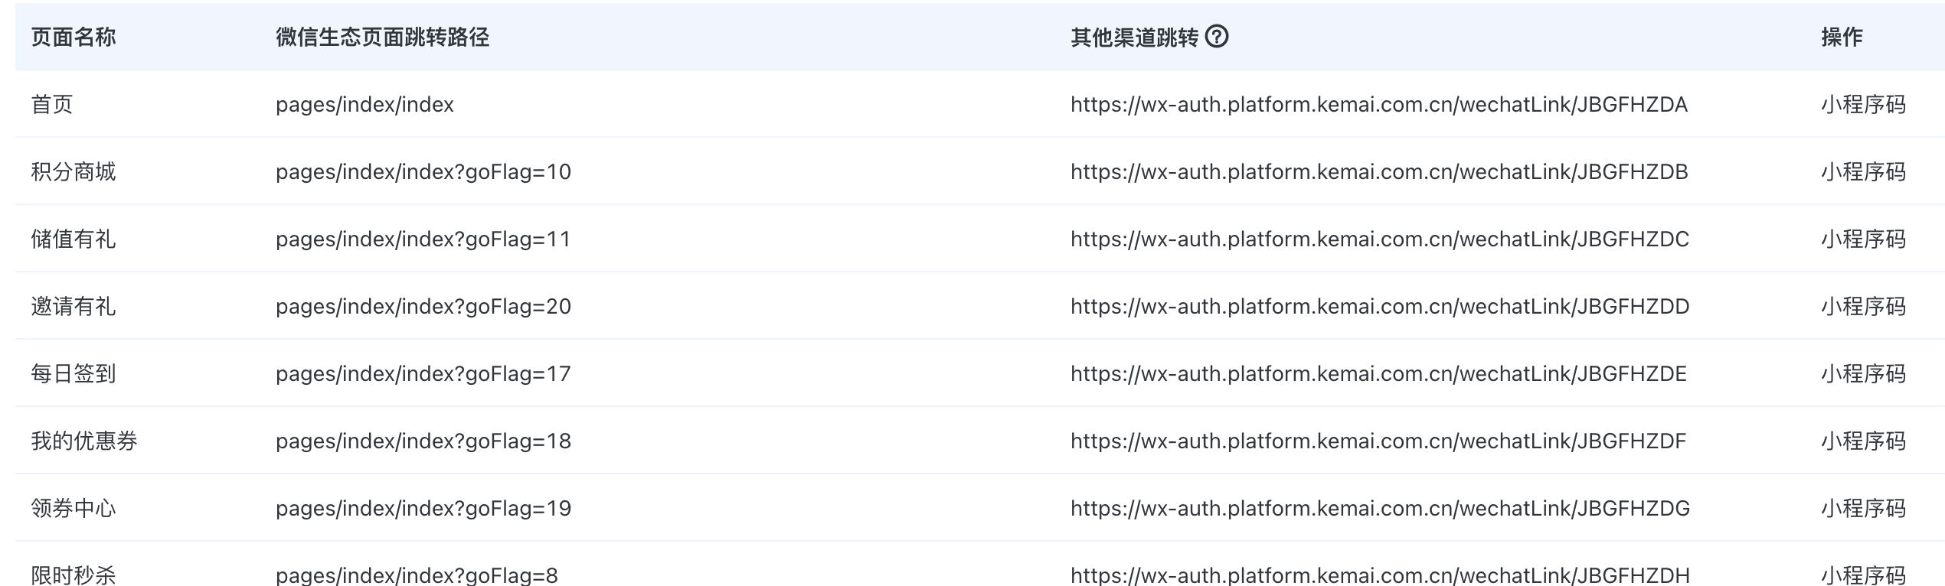Open 小程序码 for the 储值有礼 row
Image resolution: width=1945 pixels, height=586 pixels.
1863,239
